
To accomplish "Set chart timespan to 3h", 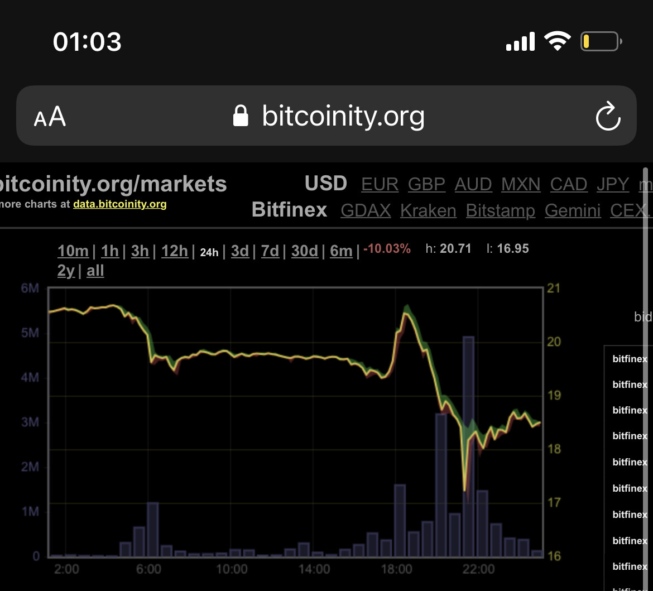I will pos(140,251).
